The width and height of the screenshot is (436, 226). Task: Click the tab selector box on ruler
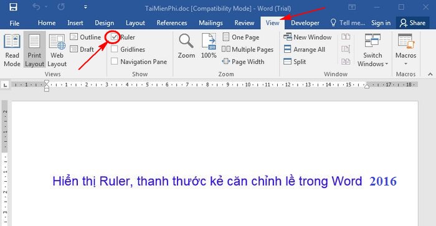tap(5, 85)
